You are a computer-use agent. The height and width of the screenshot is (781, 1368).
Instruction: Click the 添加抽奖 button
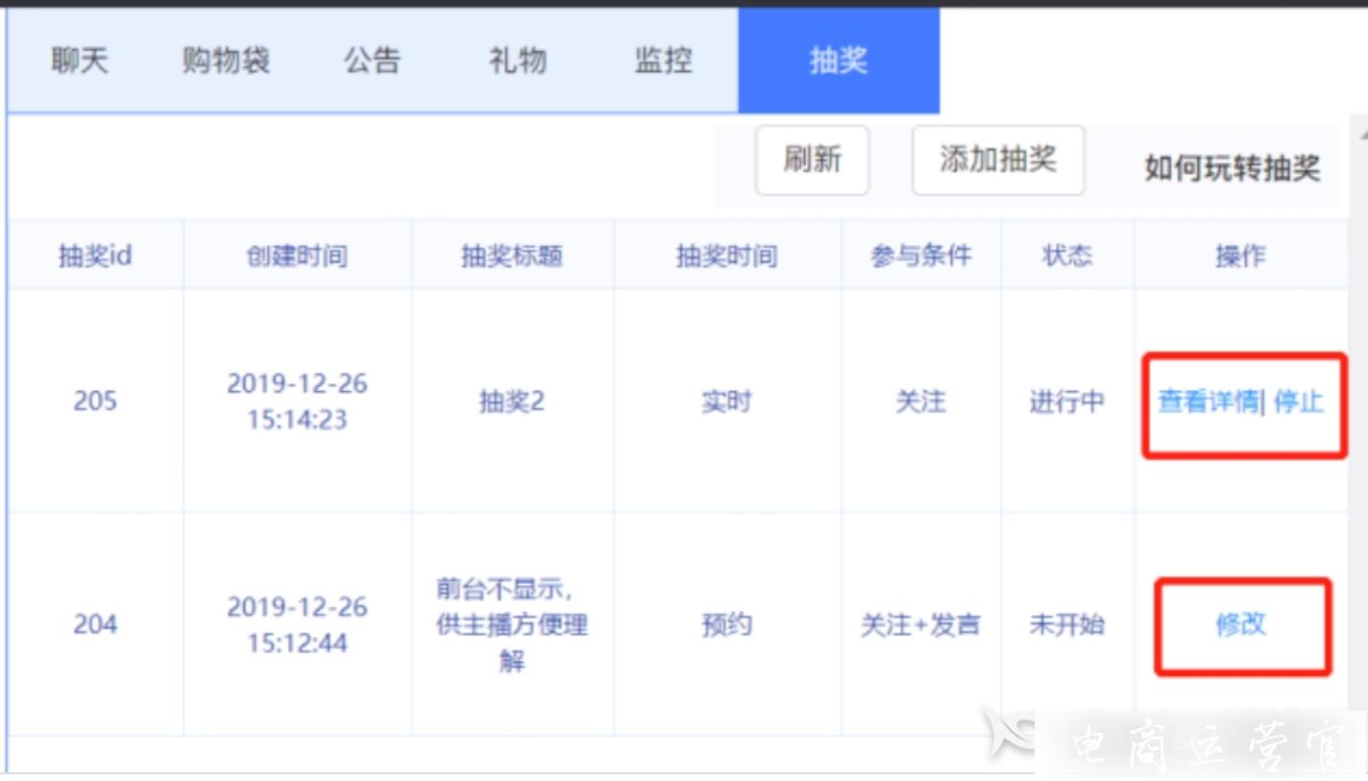(x=998, y=159)
